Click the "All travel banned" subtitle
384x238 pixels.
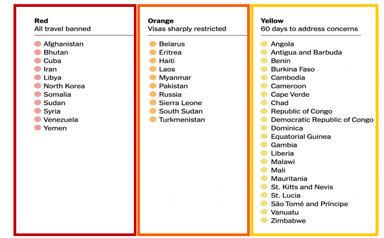(63, 29)
